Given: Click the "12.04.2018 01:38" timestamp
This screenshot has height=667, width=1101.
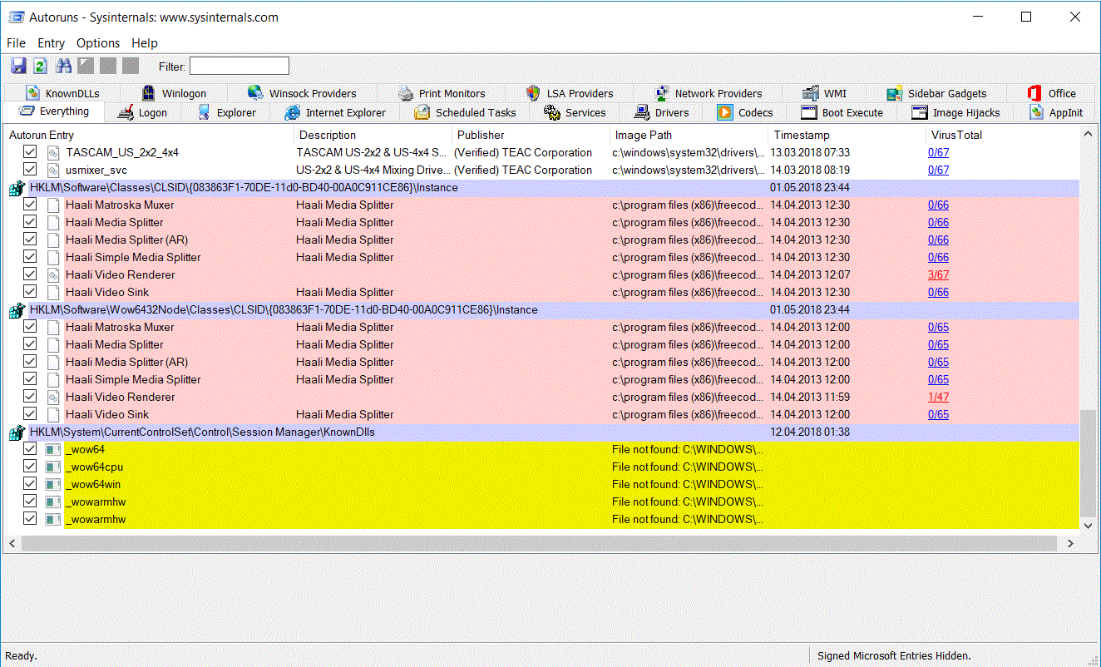Looking at the screenshot, I should tap(810, 432).
